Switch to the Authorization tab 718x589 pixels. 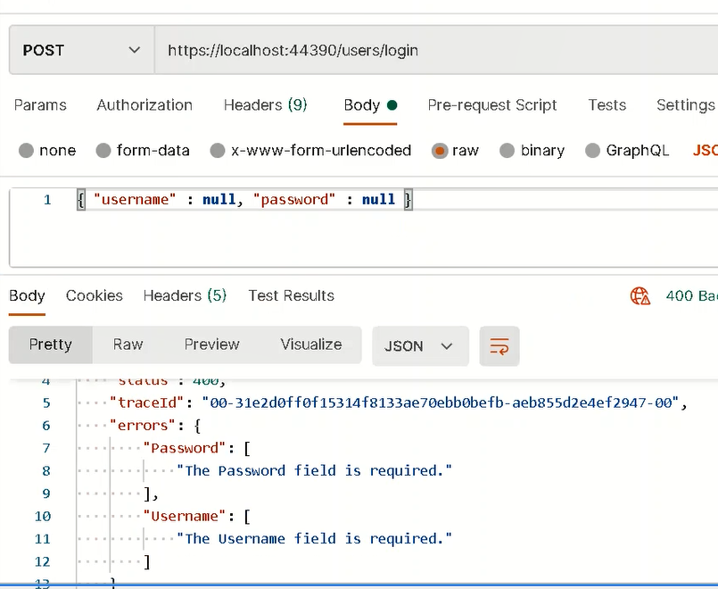tap(144, 105)
